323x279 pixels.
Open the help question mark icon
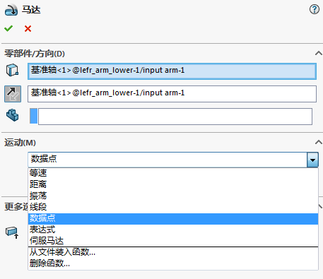tap(315, 9)
